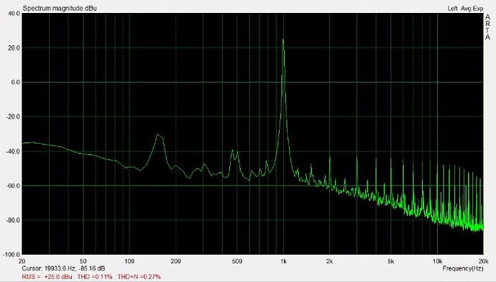Click the '-100.0' level axis label
The width and height of the screenshot is (496, 282).
click(x=12, y=255)
